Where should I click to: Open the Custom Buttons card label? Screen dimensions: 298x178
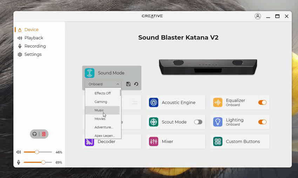(243, 142)
